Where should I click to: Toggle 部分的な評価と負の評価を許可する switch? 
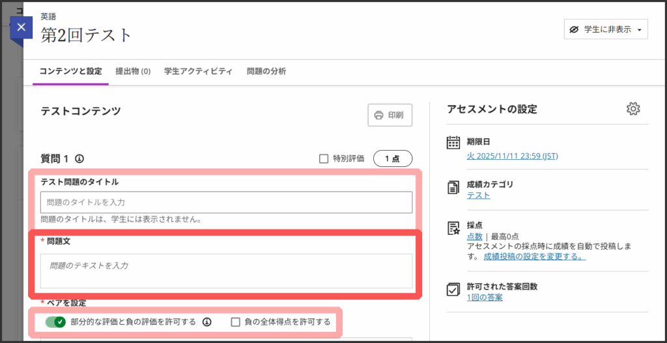tap(55, 321)
